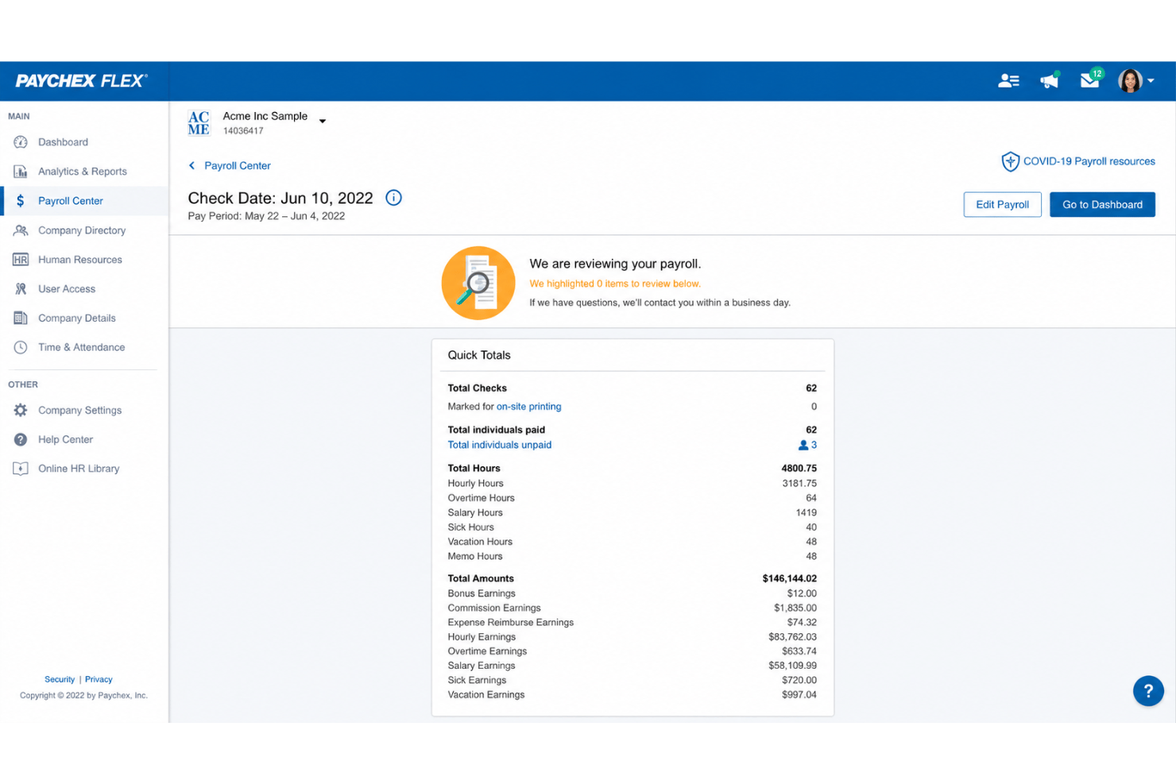Viewport: 1176px width, 784px height.
Task: Open Total individuals unpaid link
Action: tap(500, 445)
